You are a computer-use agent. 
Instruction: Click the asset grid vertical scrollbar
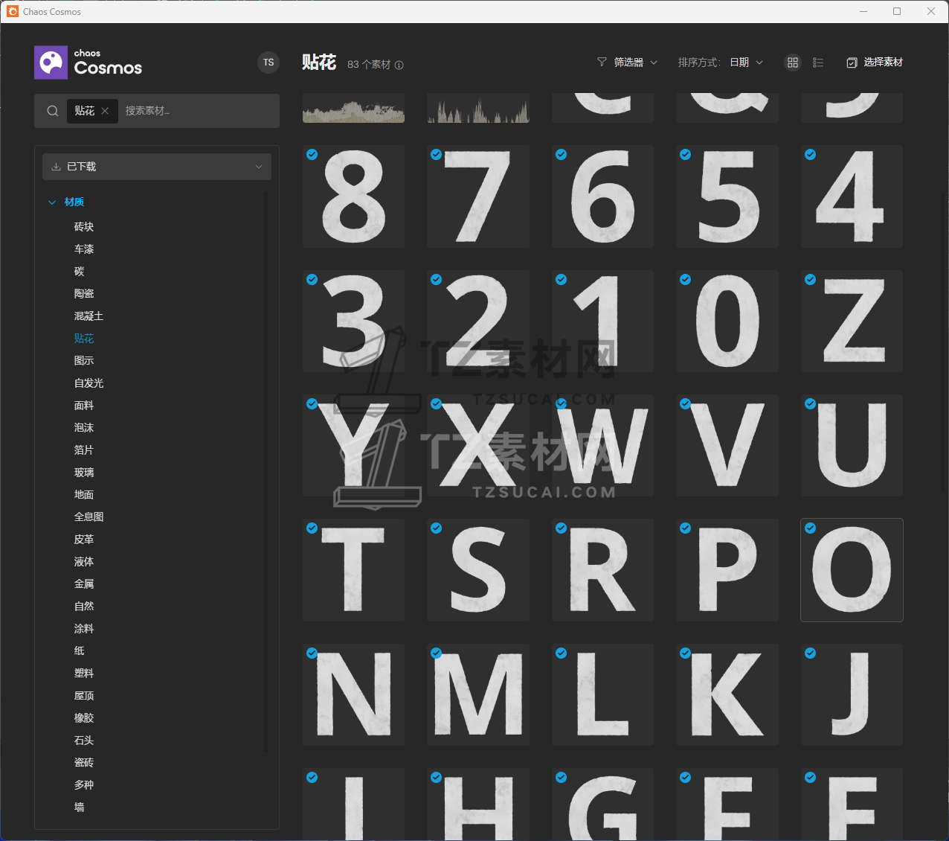pos(945,342)
